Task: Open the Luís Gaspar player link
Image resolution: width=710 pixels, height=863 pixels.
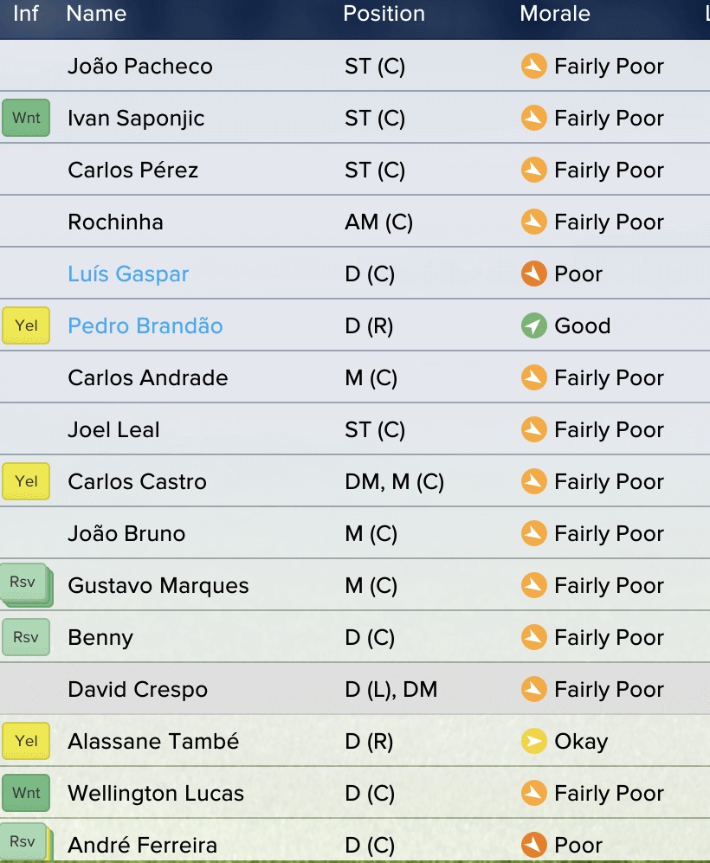Action: tap(128, 274)
